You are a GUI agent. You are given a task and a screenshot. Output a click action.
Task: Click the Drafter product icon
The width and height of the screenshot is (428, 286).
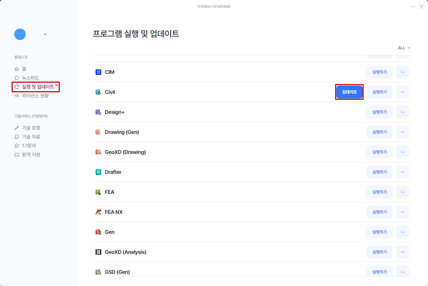(98, 172)
